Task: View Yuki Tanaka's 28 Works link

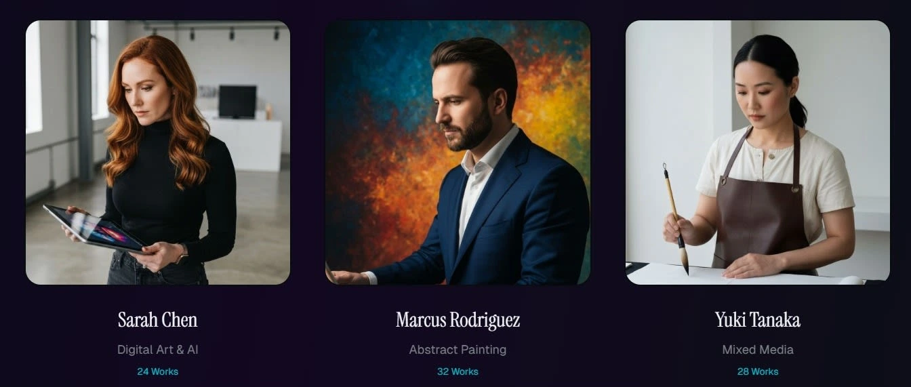Action: coord(758,371)
